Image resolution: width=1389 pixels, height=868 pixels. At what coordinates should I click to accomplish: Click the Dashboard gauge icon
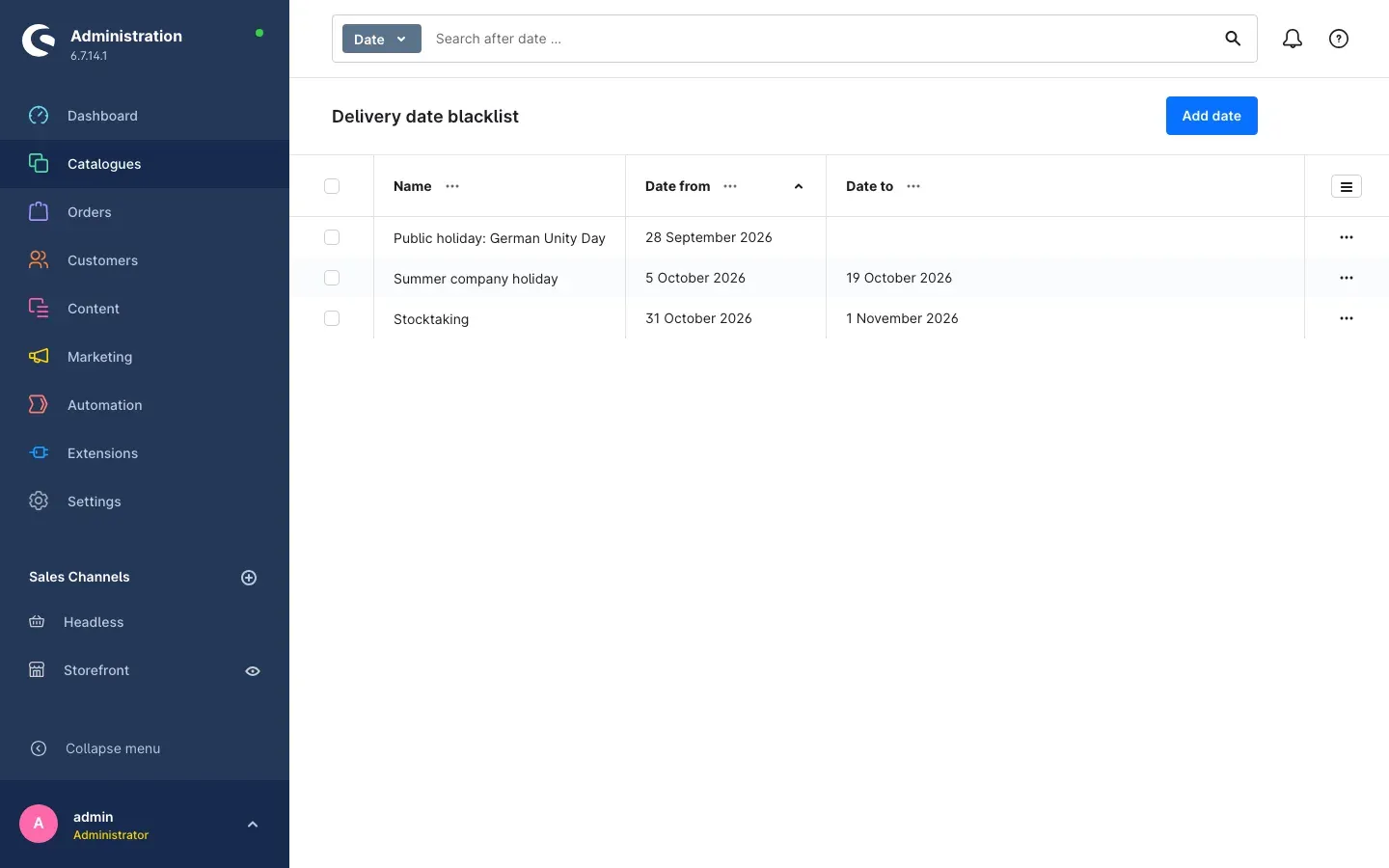(x=39, y=116)
